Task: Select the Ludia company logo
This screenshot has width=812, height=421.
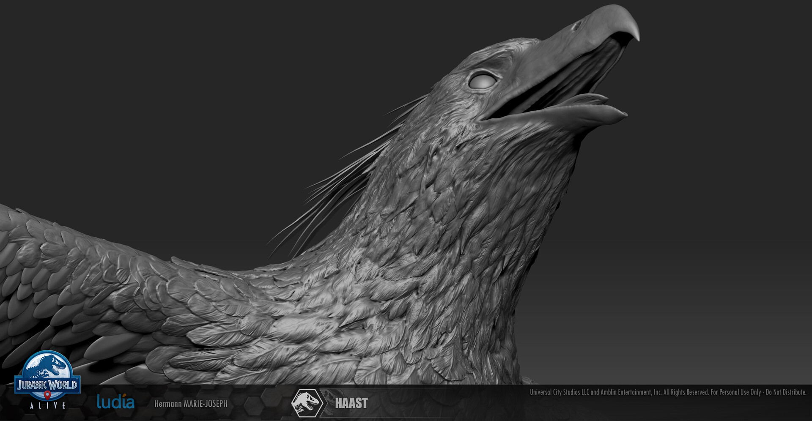Action: [x=115, y=402]
